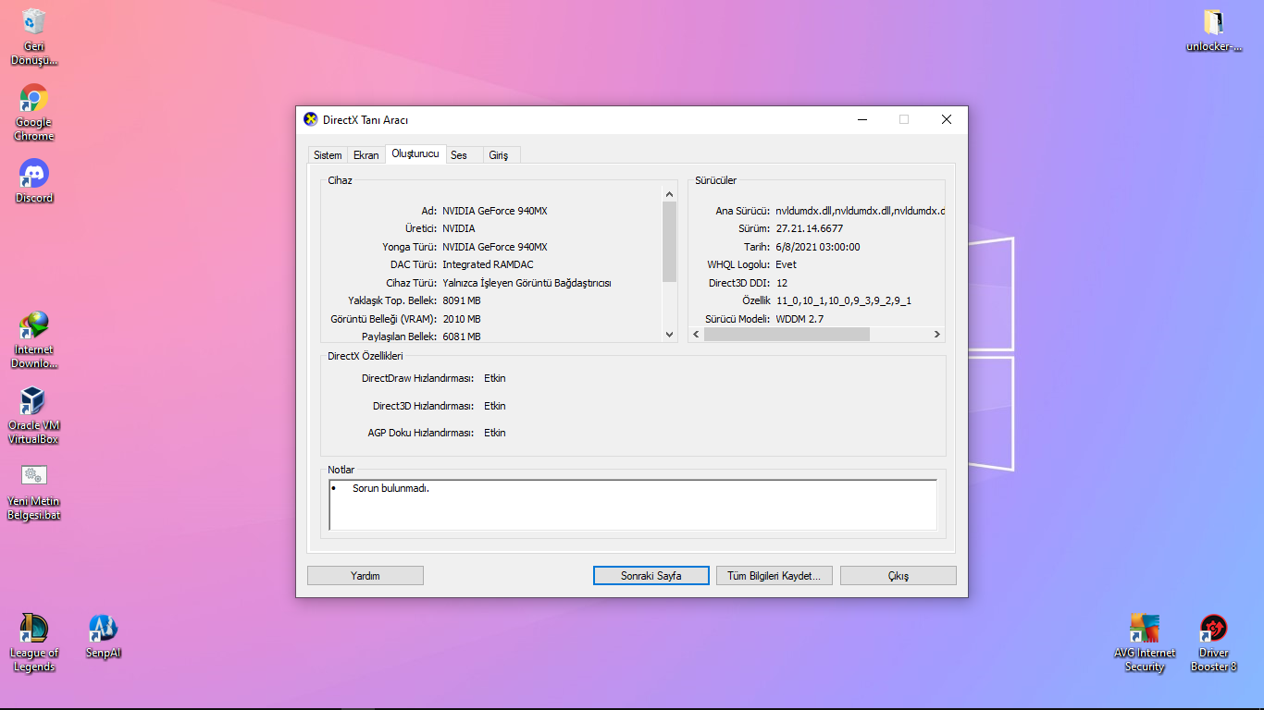The height and width of the screenshot is (710, 1264).
Task: Click the DirectDraw Hızlandırması 'Etkin' value
Action: click(495, 378)
